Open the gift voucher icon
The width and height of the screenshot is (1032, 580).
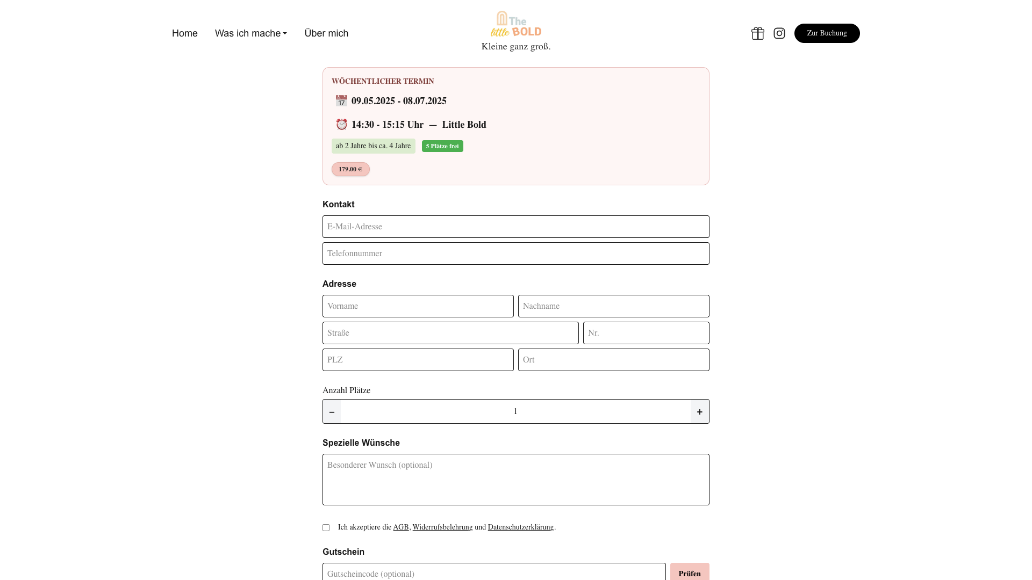coord(757,33)
